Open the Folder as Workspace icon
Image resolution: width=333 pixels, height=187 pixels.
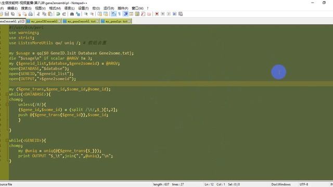[149, 14]
